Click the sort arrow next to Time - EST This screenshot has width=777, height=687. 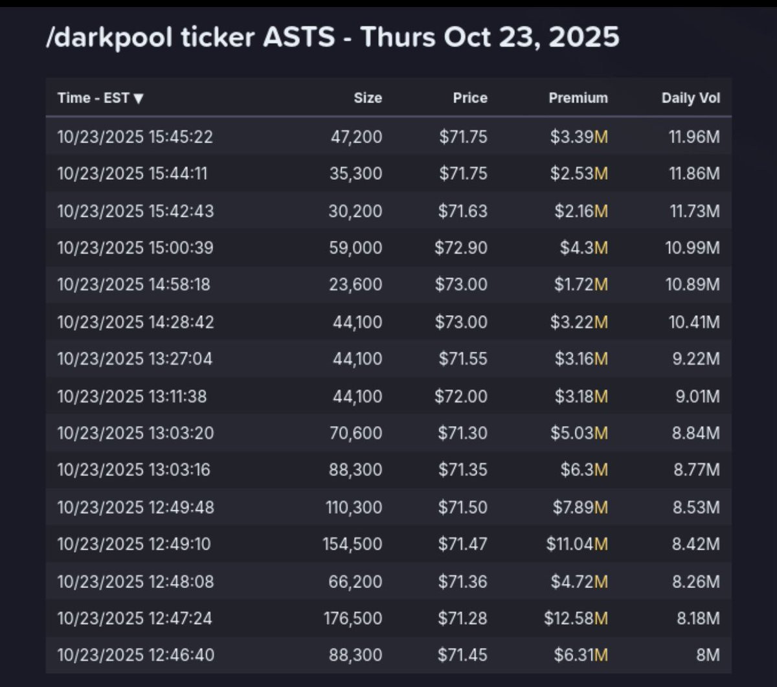point(139,98)
